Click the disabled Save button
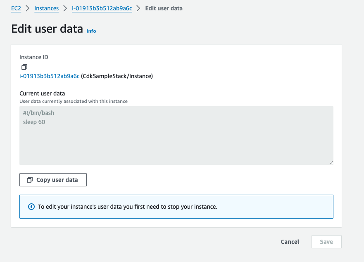The width and height of the screenshot is (364, 262). 326,242
